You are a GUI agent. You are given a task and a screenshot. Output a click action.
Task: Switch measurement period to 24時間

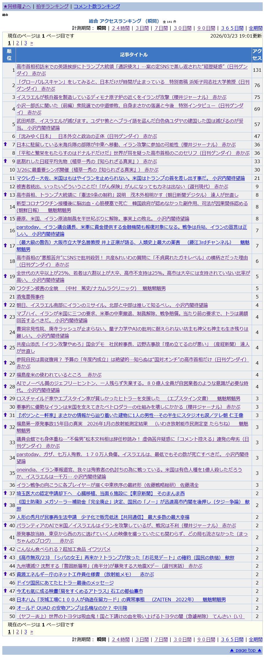tap(121, 28)
